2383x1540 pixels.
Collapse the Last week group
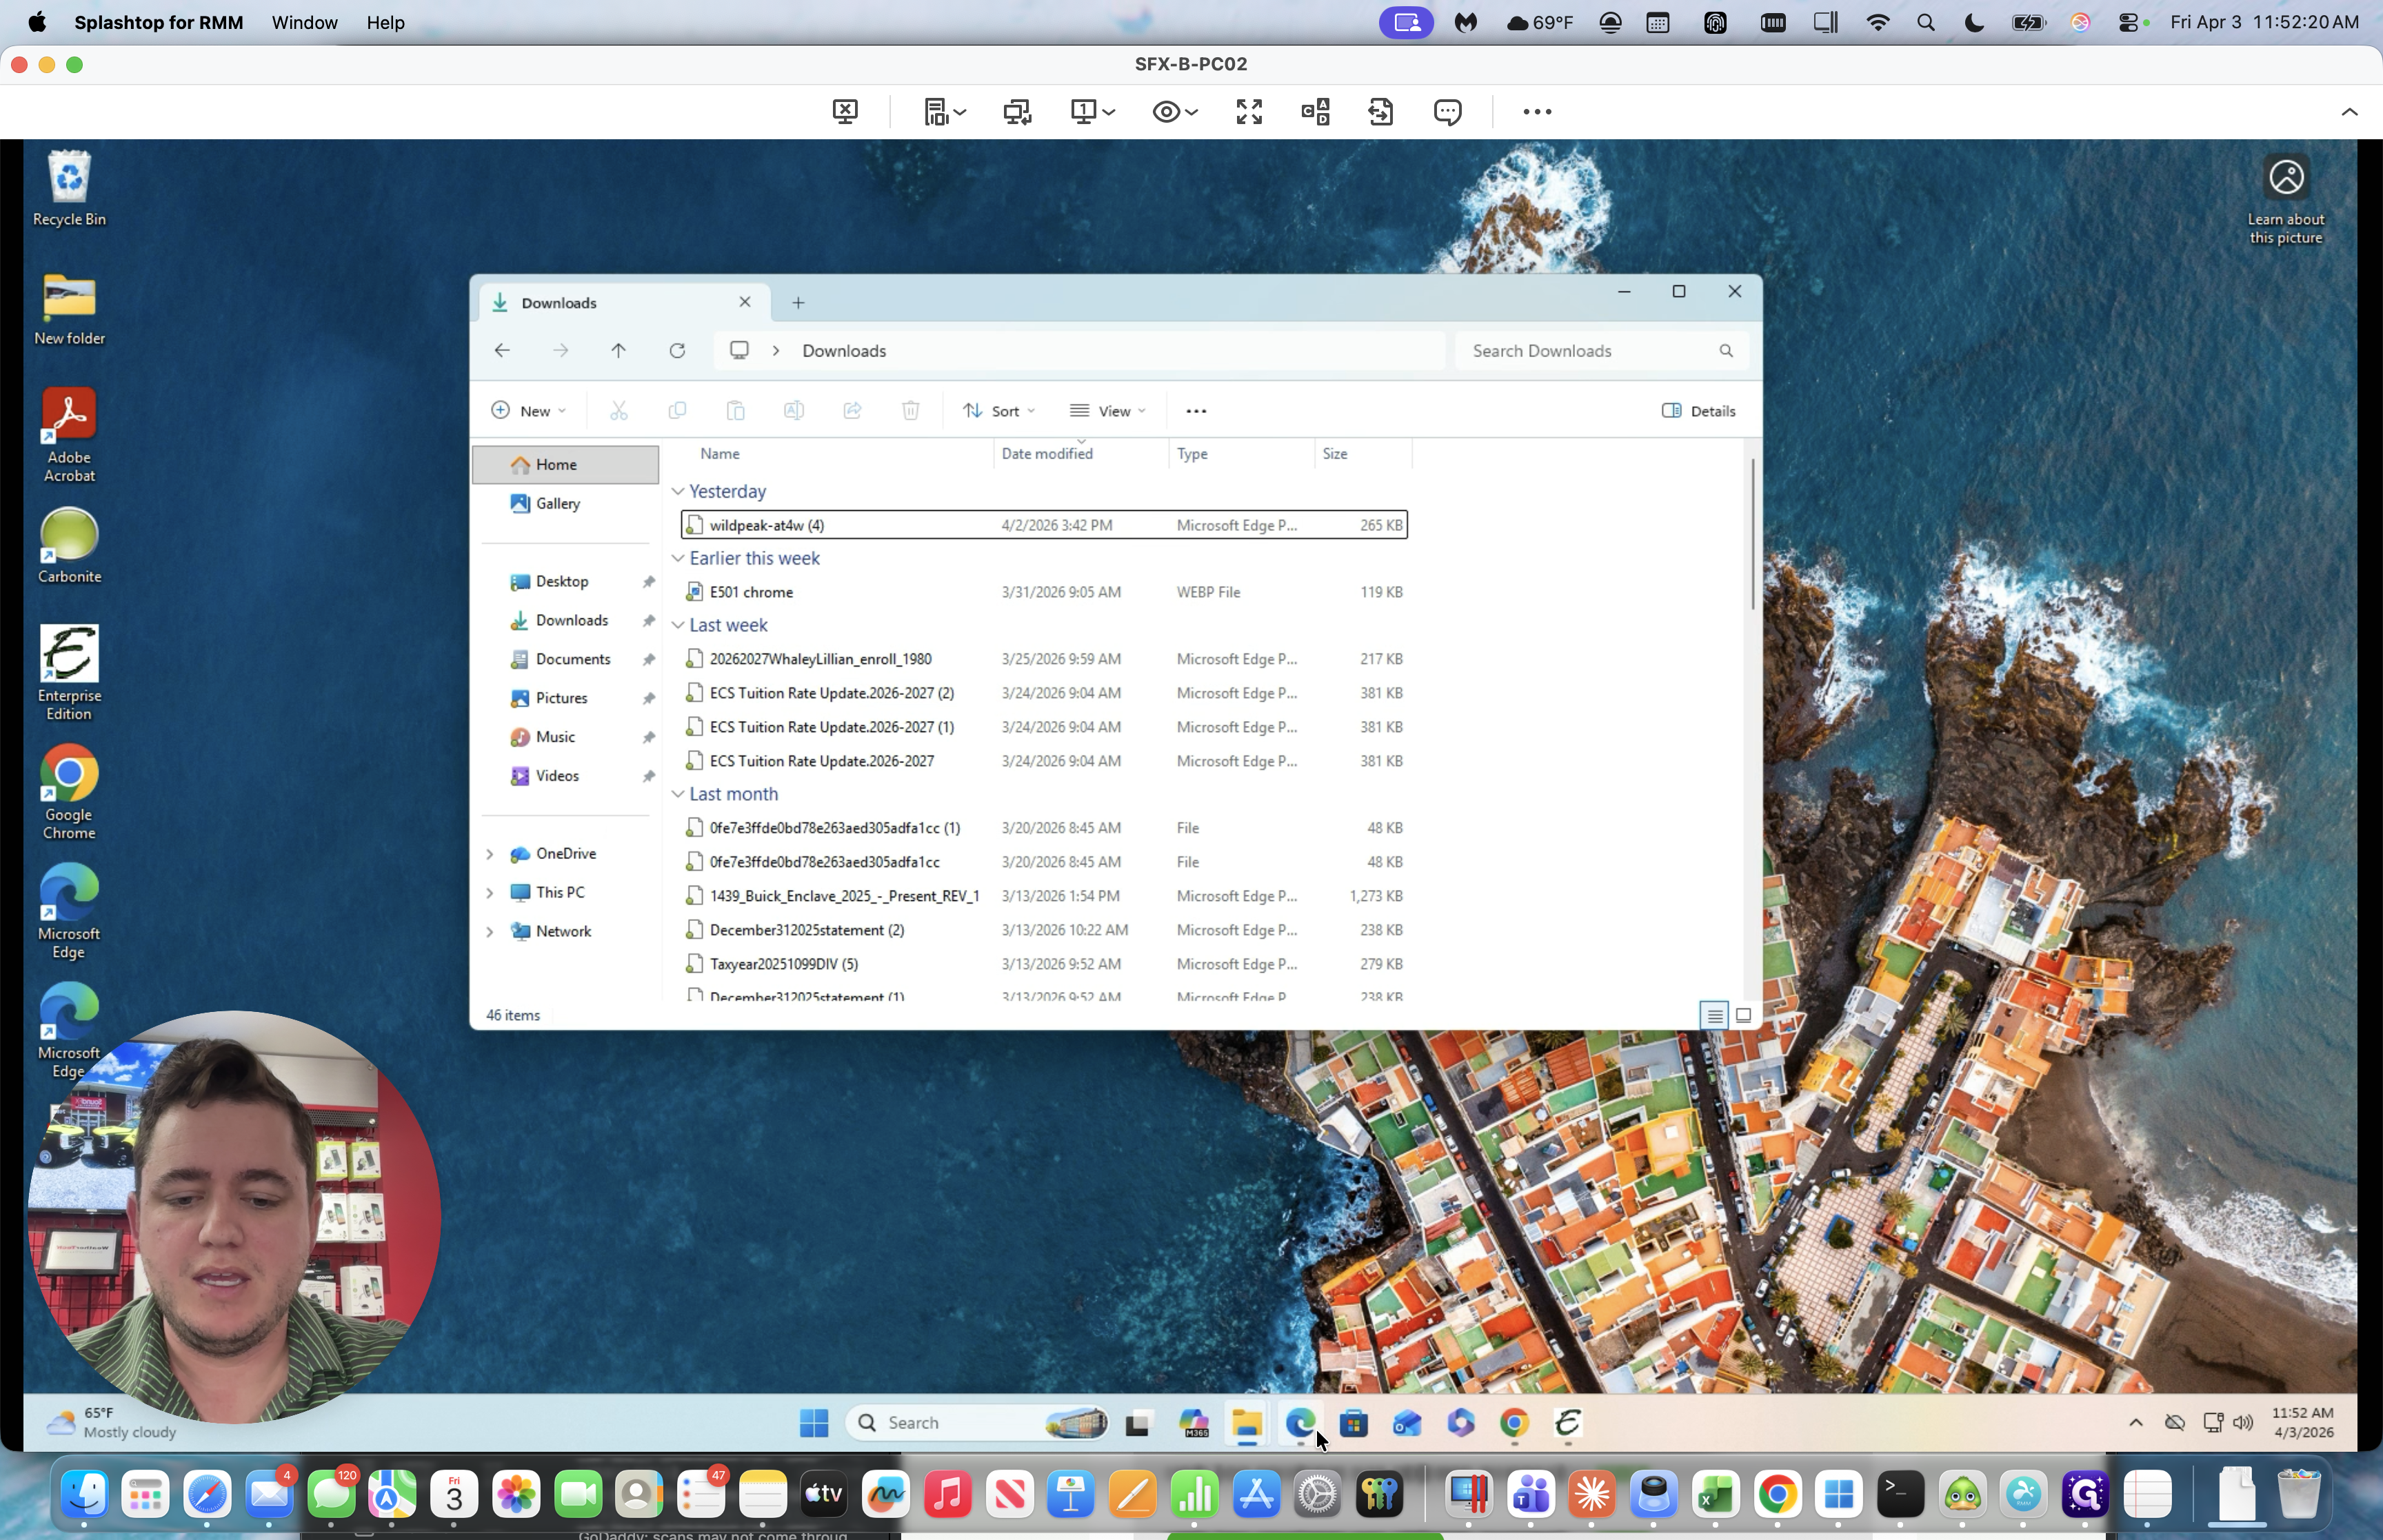pyautogui.click(x=678, y=625)
